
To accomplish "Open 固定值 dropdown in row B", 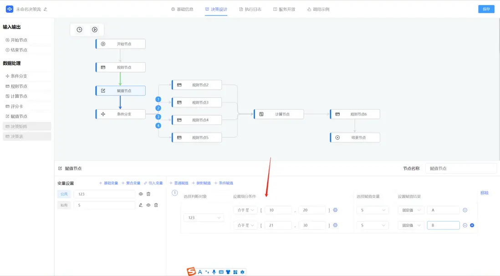I will (x=411, y=226).
